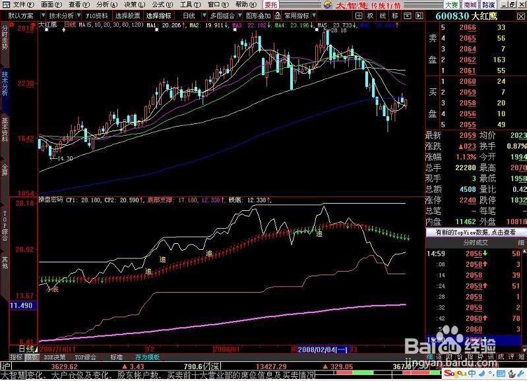
Task: Select the 线 (draw line) tool icon
Action: (x=383, y=16)
